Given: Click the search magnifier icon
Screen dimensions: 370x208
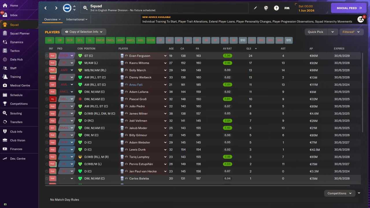Looking at the screenshot, I should pyautogui.click(x=85, y=8).
